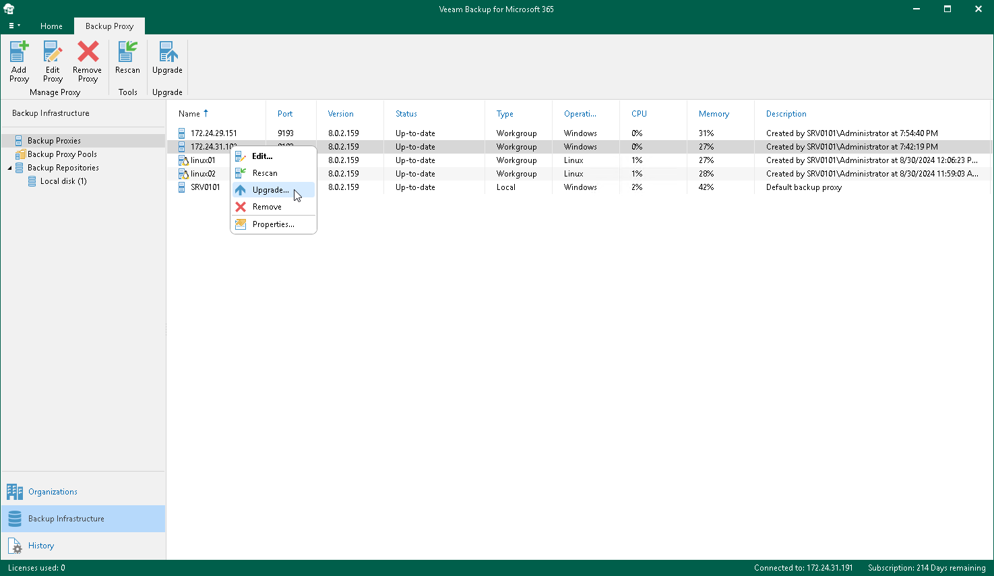
Task: Choose Remove from the context menu
Action: 274,207
